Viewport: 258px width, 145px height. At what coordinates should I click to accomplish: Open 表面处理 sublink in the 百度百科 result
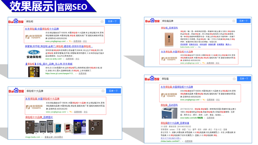pos(212,44)
